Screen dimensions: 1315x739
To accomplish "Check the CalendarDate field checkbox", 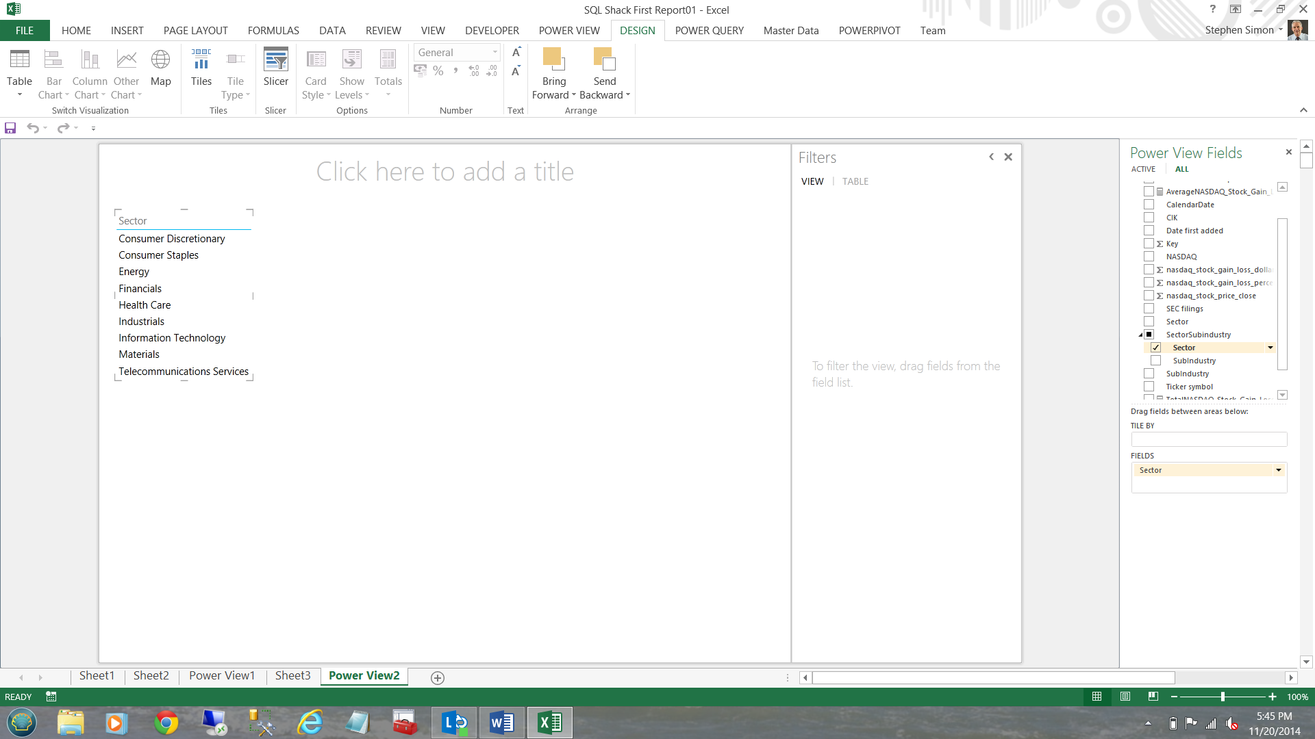I will [x=1149, y=205].
